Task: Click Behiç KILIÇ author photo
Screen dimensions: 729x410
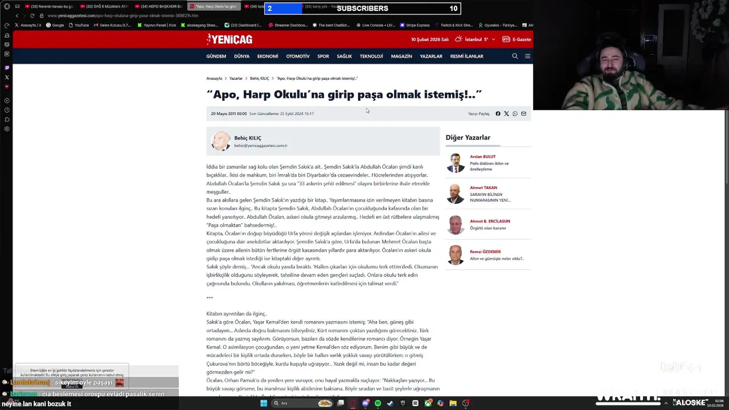Action: 220,141
